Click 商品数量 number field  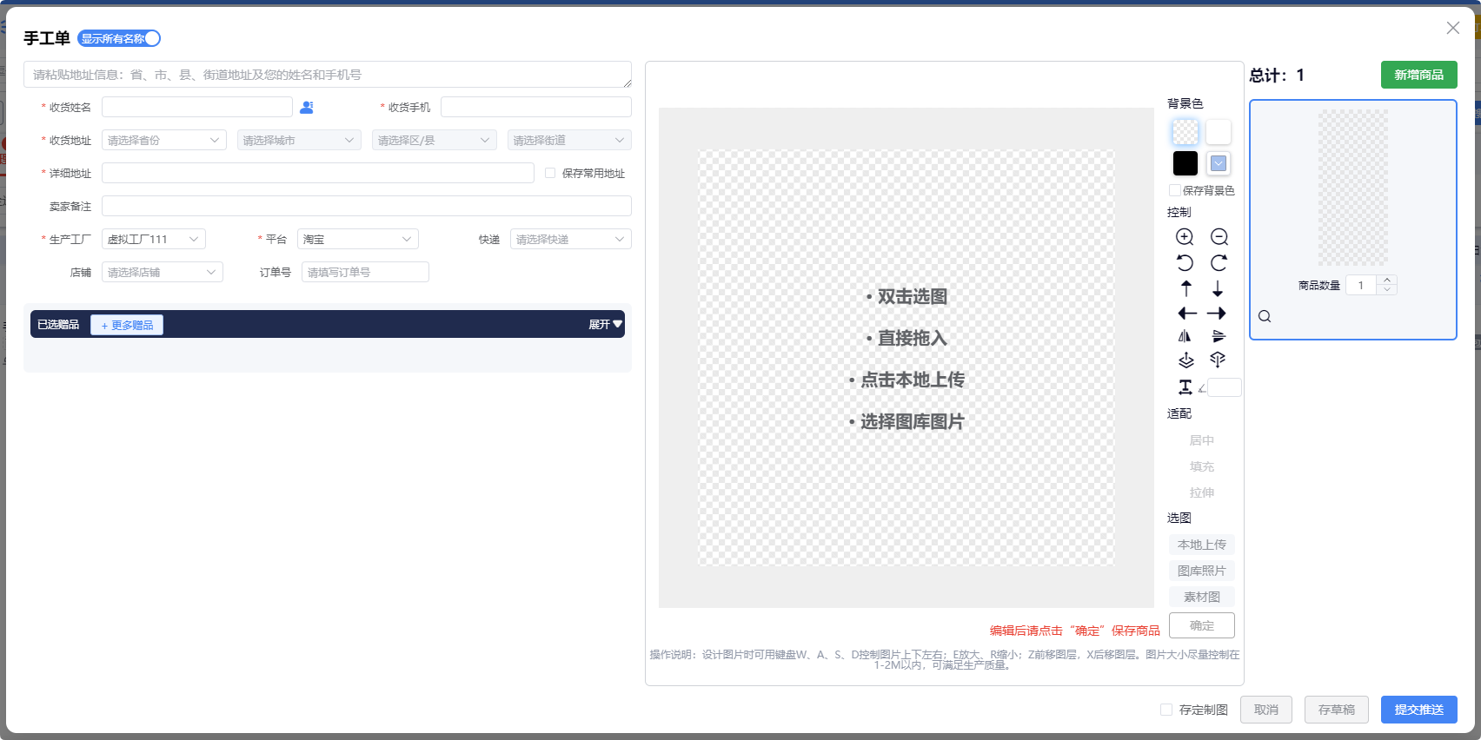click(1361, 285)
